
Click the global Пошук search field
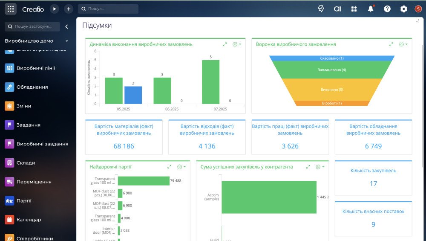[108, 9]
